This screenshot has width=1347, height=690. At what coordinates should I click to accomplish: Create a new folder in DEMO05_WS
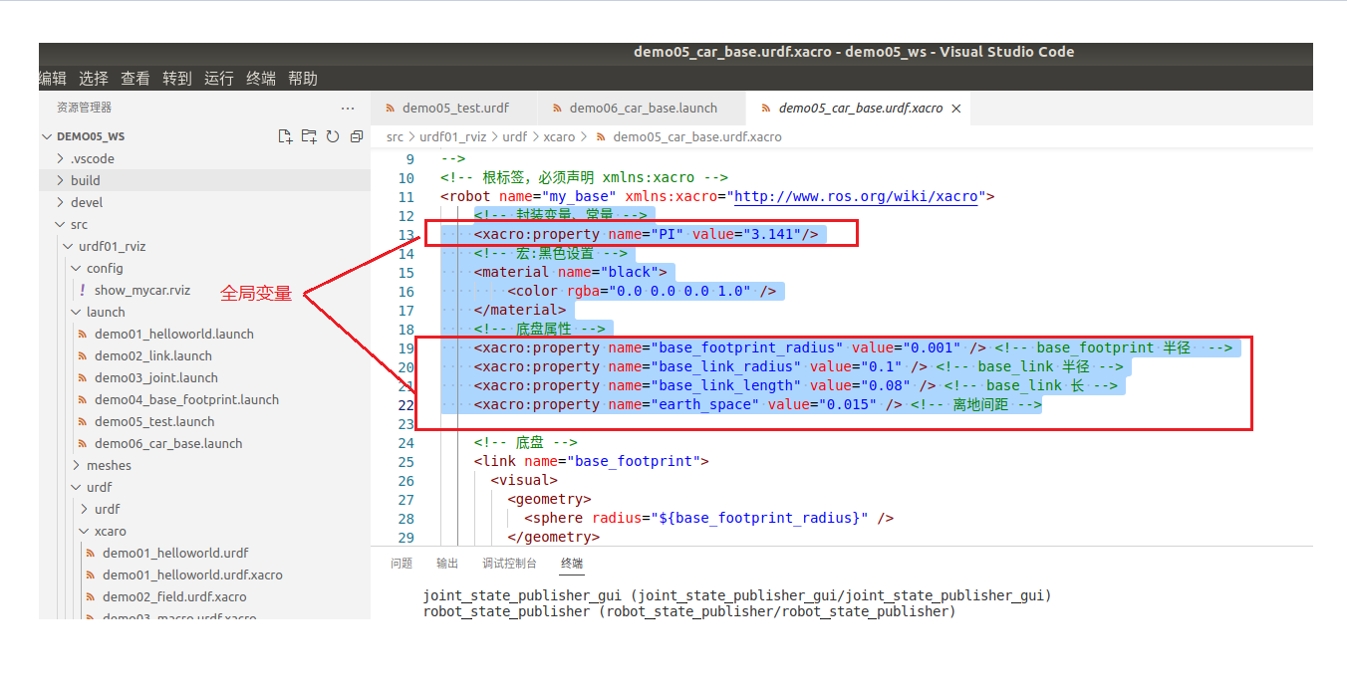tap(309, 135)
